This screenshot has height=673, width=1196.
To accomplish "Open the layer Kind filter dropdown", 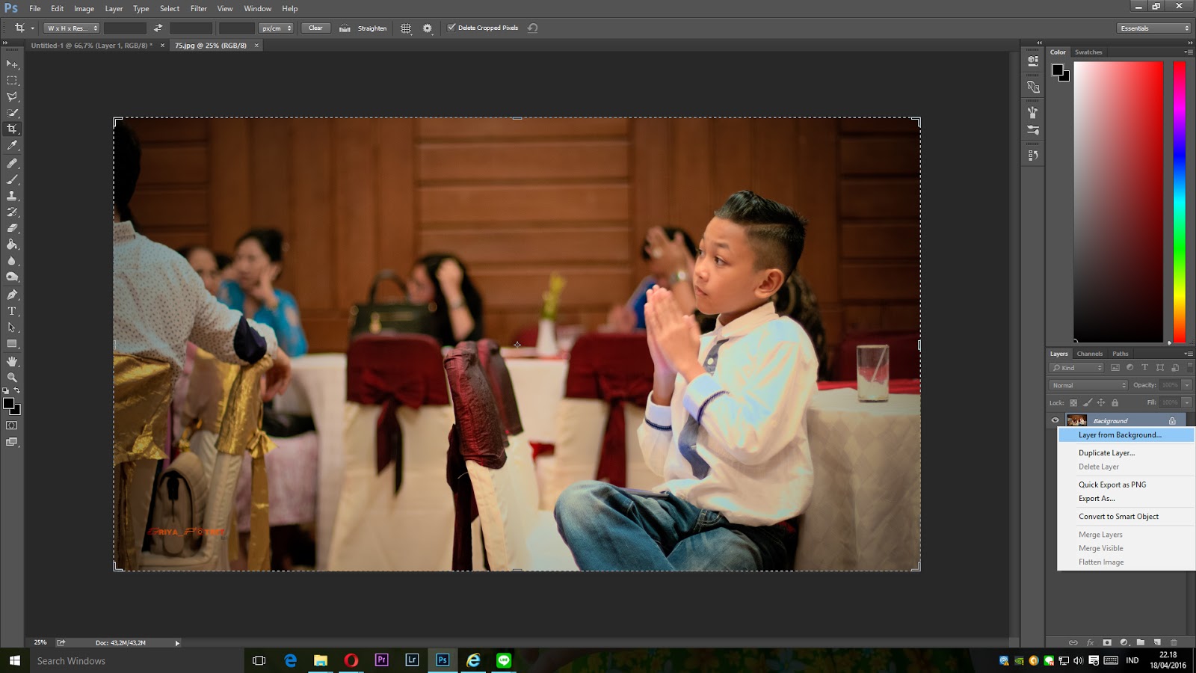I will [x=1077, y=368].
